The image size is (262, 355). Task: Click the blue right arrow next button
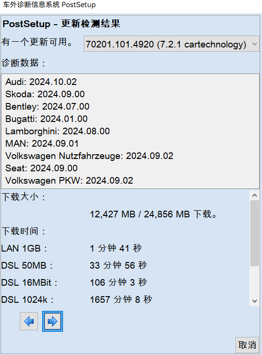53,321
